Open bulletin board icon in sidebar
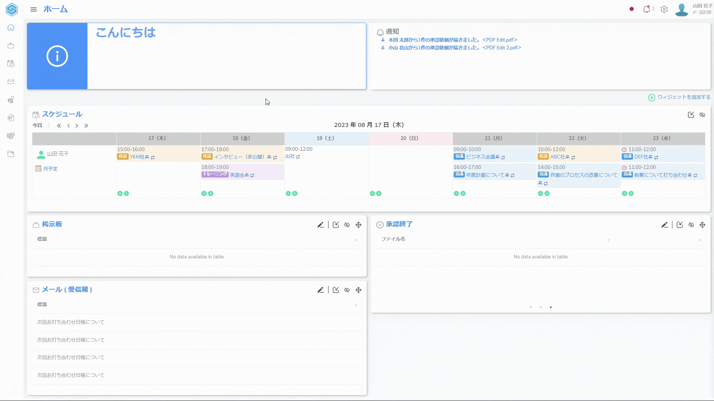The image size is (714, 401). (x=11, y=46)
